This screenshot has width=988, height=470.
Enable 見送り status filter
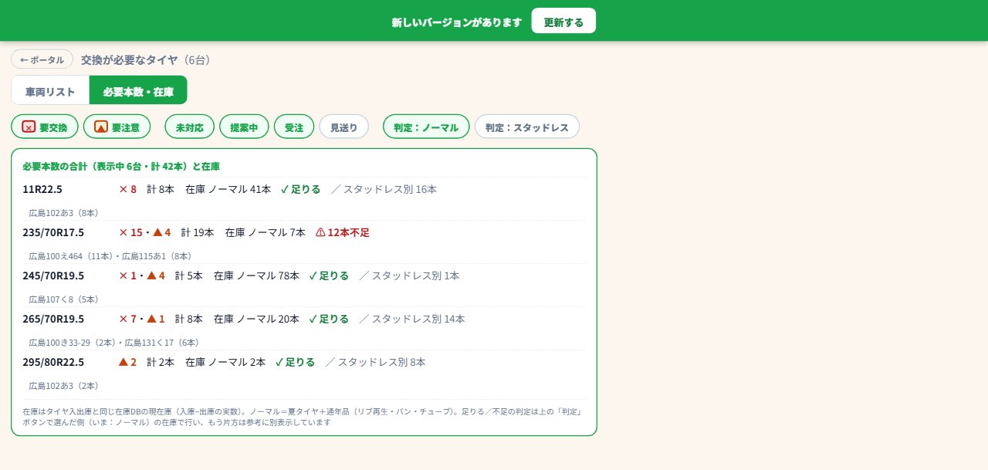tap(344, 127)
